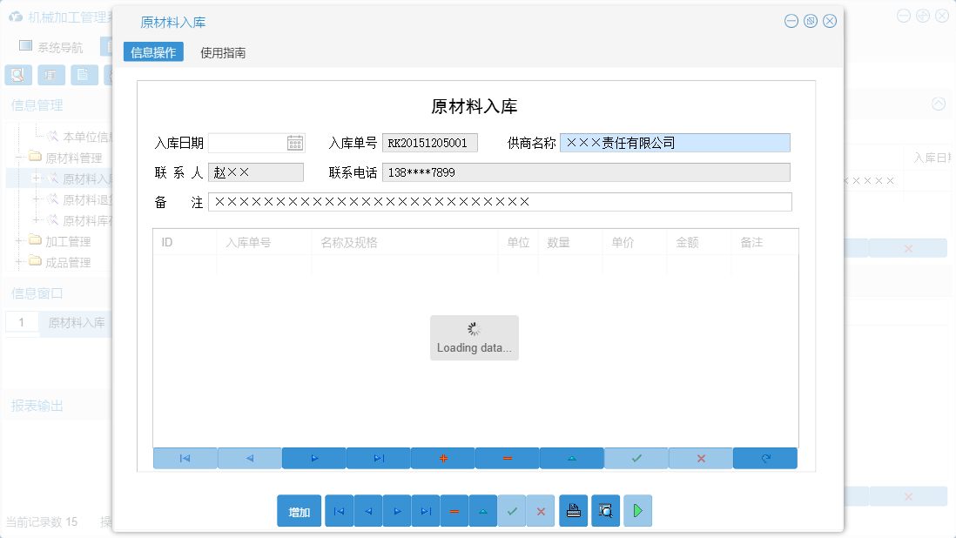Pin the dialog with the pin icon
The height and width of the screenshot is (538, 956).
tap(810, 21)
